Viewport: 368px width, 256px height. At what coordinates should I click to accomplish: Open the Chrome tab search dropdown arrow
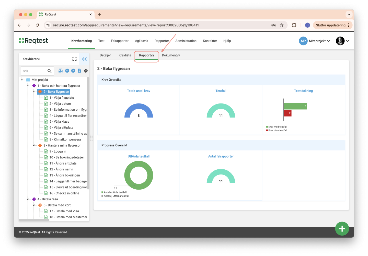coord(349,15)
